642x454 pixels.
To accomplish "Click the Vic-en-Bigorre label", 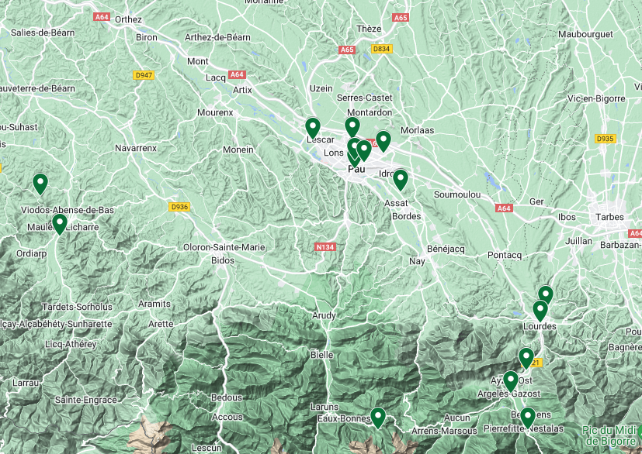I will point(596,98).
